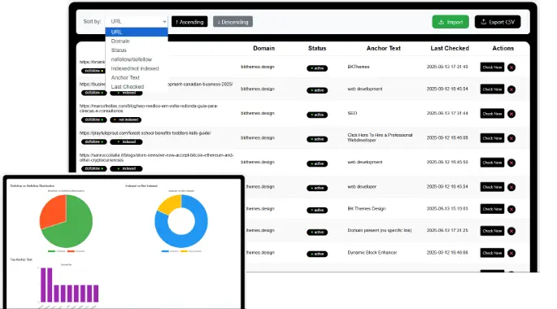Image resolution: width=557 pixels, height=309 pixels.
Task: Click the Ascending sort button
Action: coord(189,22)
